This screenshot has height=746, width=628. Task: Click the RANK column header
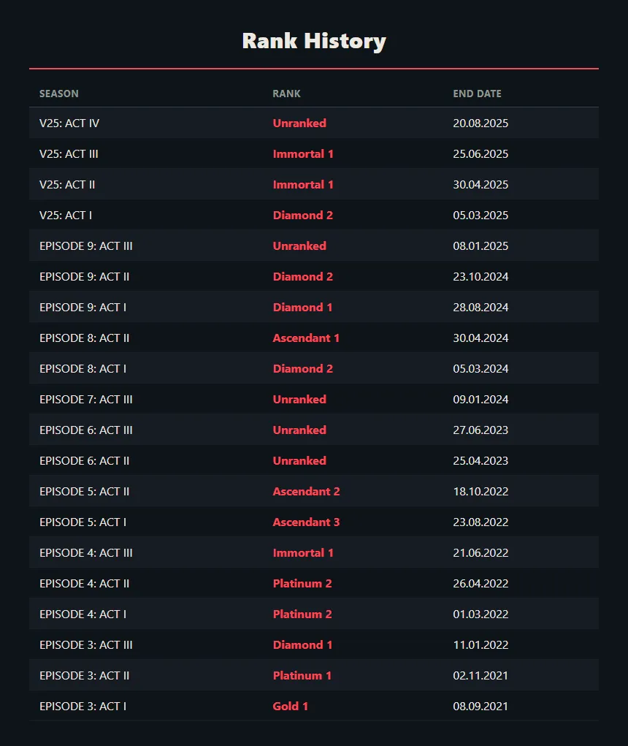click(286, 94)
